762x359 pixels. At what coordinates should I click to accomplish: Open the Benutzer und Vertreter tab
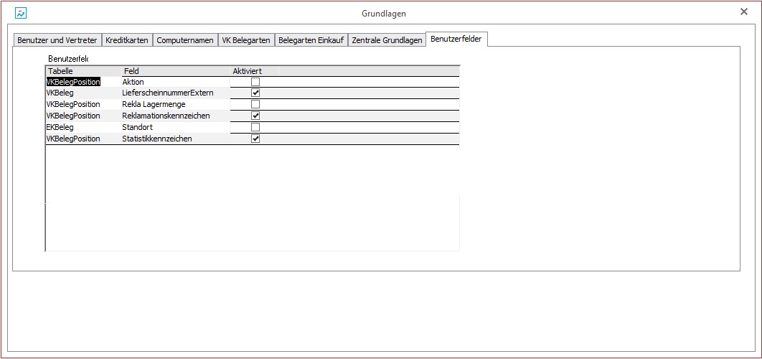click(x=57, y=40)
